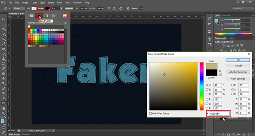Click OK in the Color Picker
The width and height of the screenshot is (255, 136).
click(238, 60)
